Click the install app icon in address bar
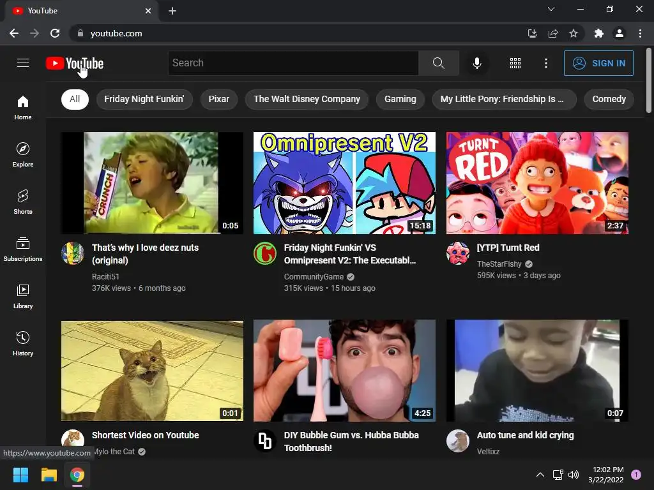The height and width of the screenshot is (490, 654). tap(532, 33)
